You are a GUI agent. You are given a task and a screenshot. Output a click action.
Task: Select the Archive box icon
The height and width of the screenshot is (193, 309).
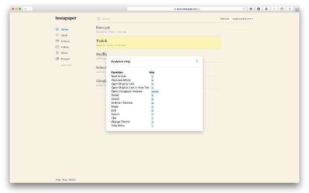tap(57, 41)
